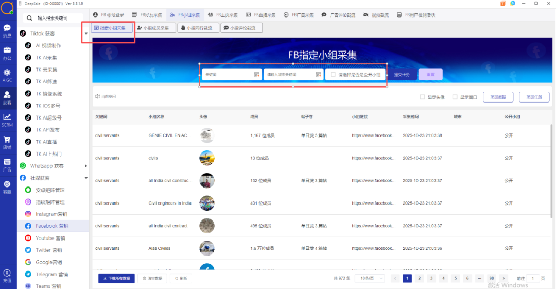Screen dimensions: 556x289
Task: Open the 办公 briefcase icon in left rail
Action: coord(7,53)
